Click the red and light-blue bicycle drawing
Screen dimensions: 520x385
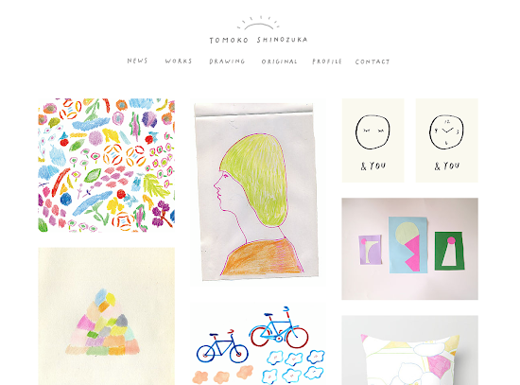pyautogui.click(x=279, y=328)
